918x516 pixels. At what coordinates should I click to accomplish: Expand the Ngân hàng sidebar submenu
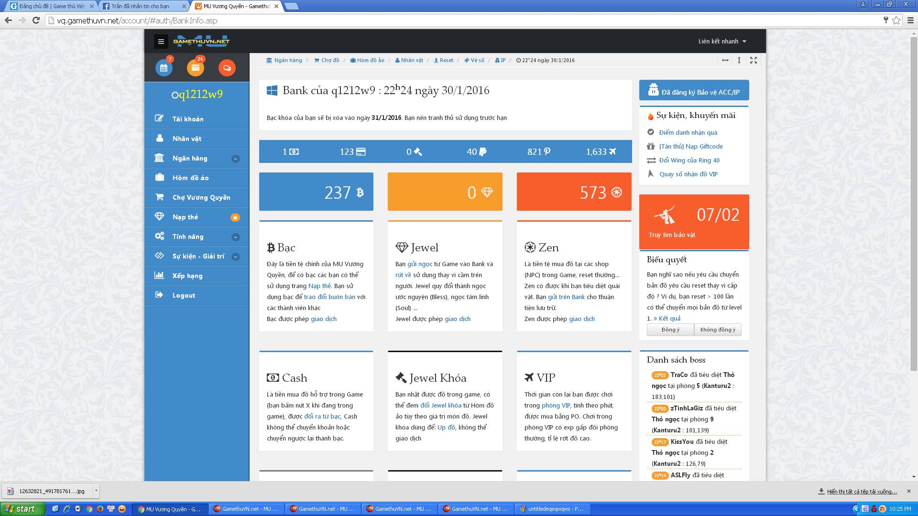tap(235, 159)
